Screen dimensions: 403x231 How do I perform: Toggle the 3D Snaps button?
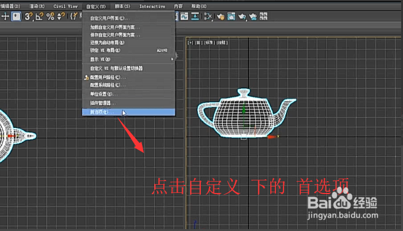(29, 17)
